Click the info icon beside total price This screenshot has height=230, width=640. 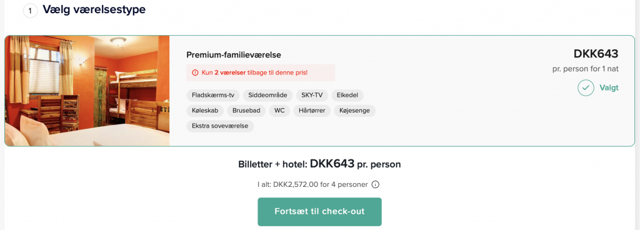376,184
